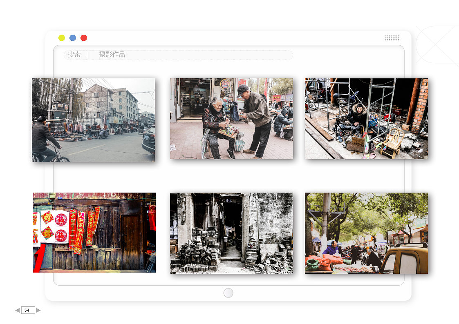Image resolution: width=459 pixels, height=324 pixels.
Task: Open the tree-lined market street photo
Action: [x=367, y=233]
